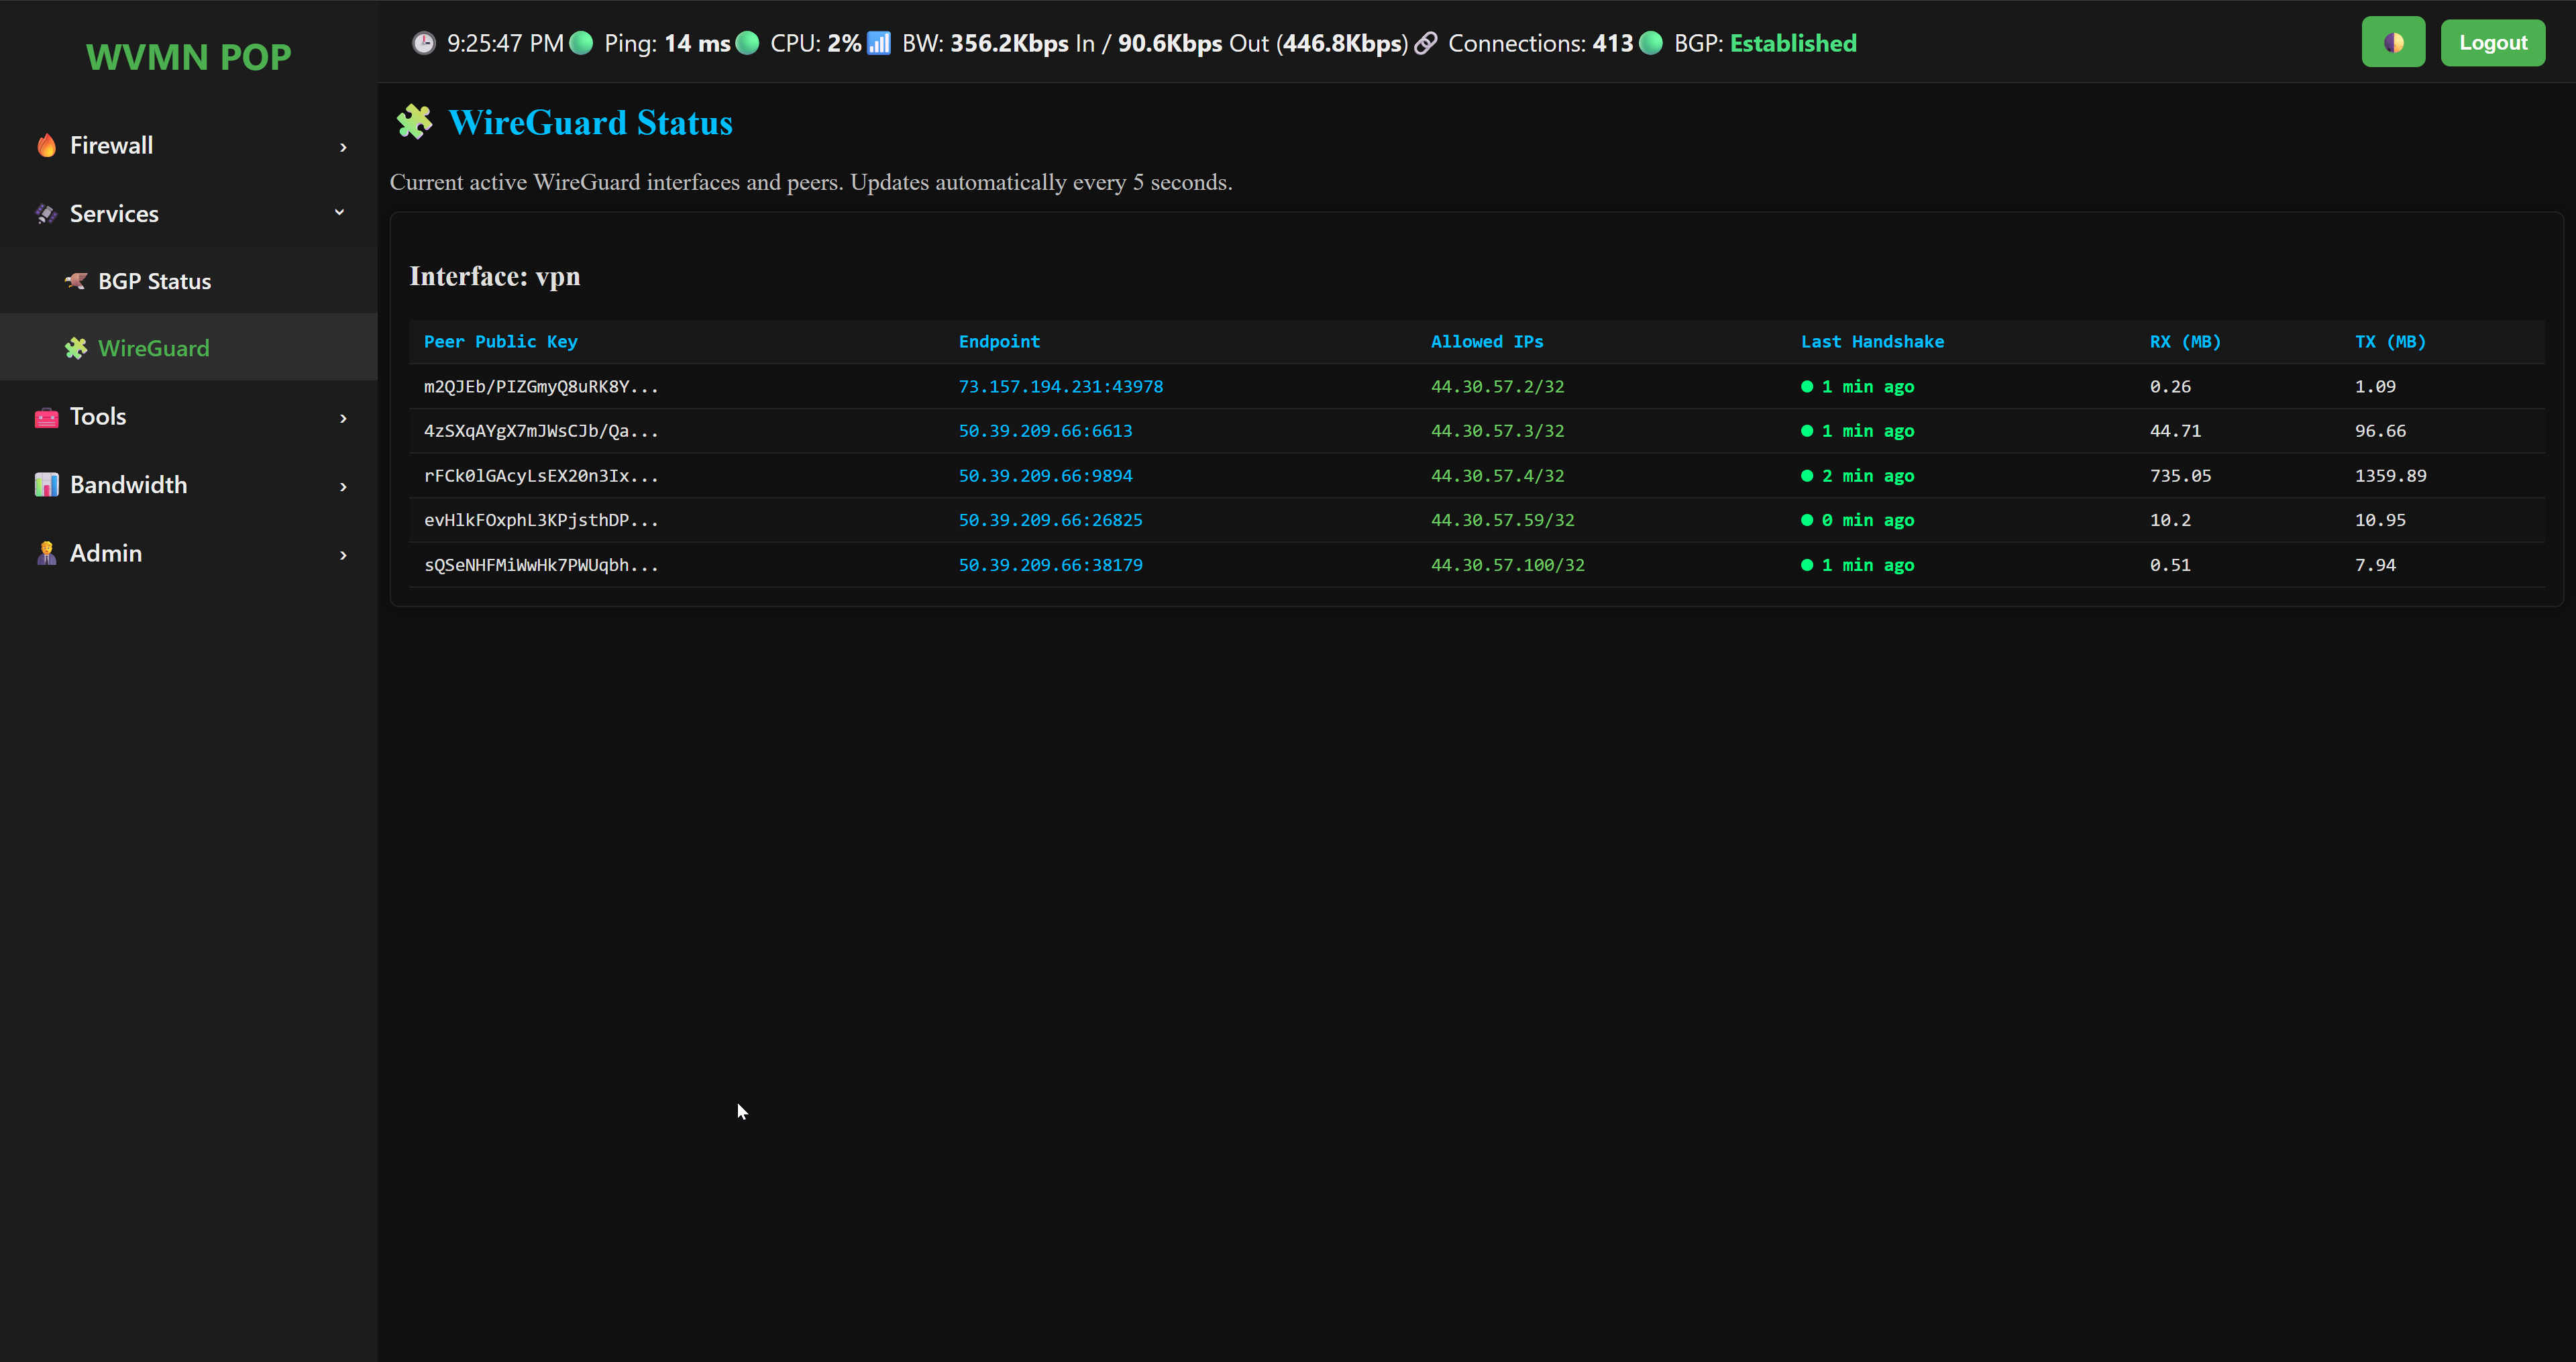Click the Services satellite icon
The width and height of the screenshot is (2576, 1362).
[x=46, y=214]
